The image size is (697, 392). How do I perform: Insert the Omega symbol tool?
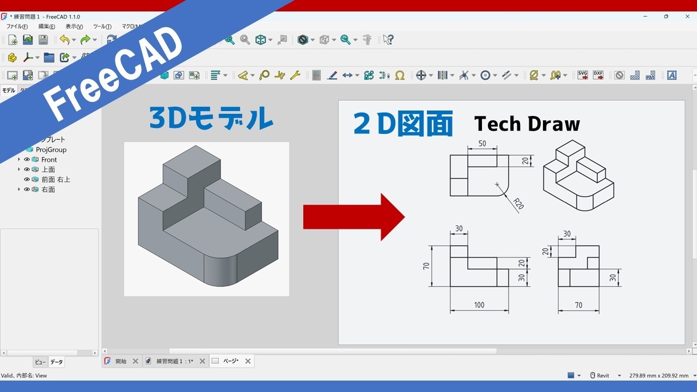[400, 75]
